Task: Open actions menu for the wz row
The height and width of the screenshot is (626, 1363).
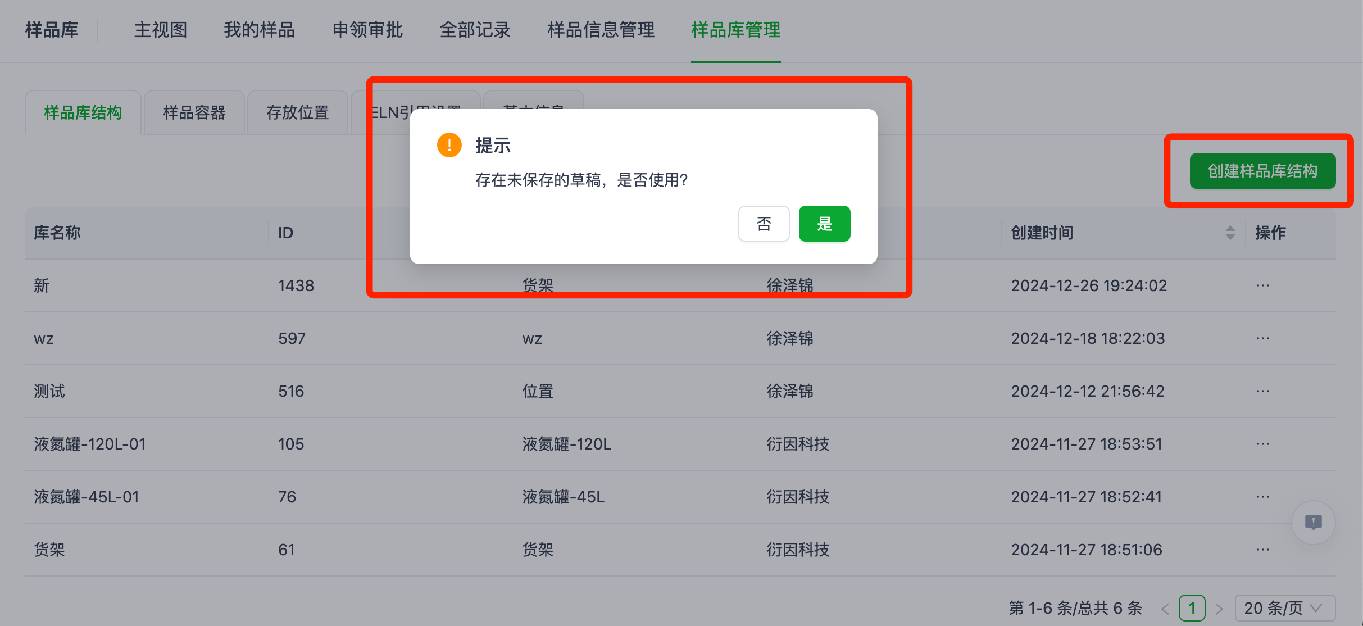Action: pos(1263,338)
